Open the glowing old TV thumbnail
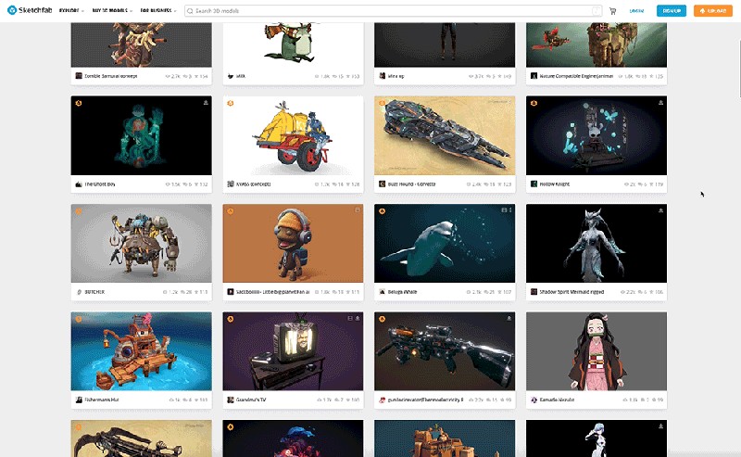Screen dimensions: 741x457 tap(293, 351)
